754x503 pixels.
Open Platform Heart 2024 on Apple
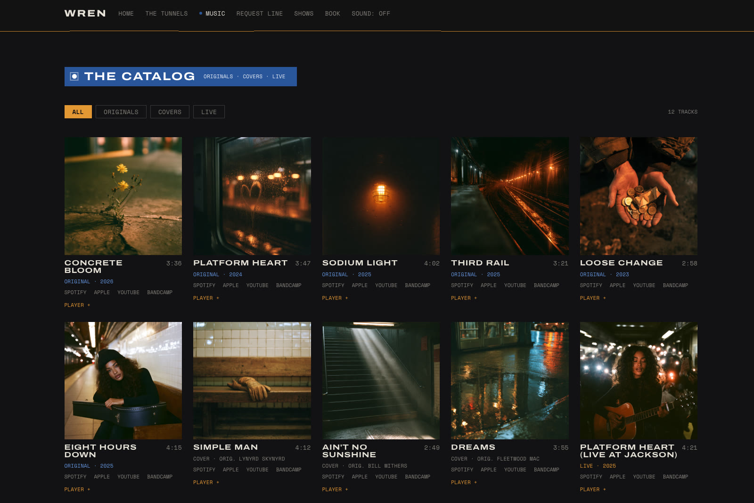coord(231,285)
